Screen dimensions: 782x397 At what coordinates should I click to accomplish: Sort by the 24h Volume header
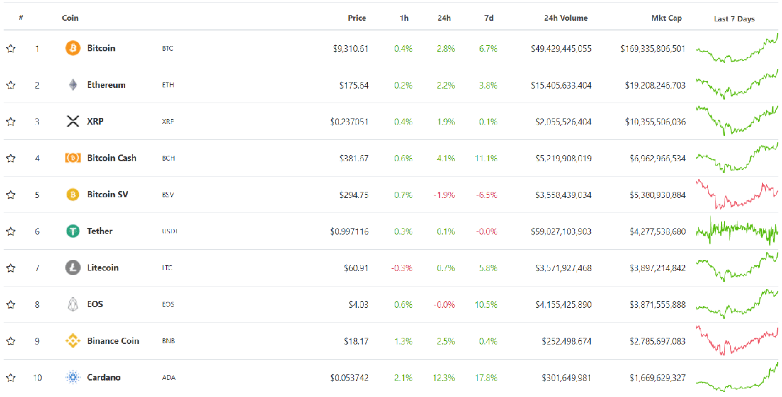[x=566, y=18]
